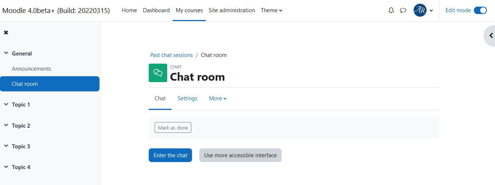Collapse the Topic 3 section chevron
This screenshot has width=495, height=185.
[x=6, y=146]
